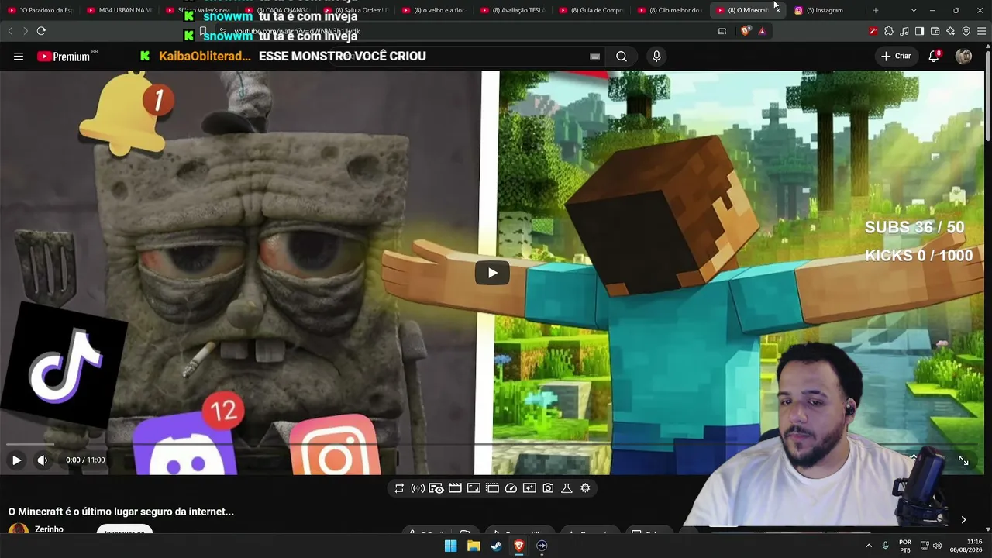Open the on-screen keyboard icon in search bar
This screenshot has height=558, width=992.
[594, 57]
